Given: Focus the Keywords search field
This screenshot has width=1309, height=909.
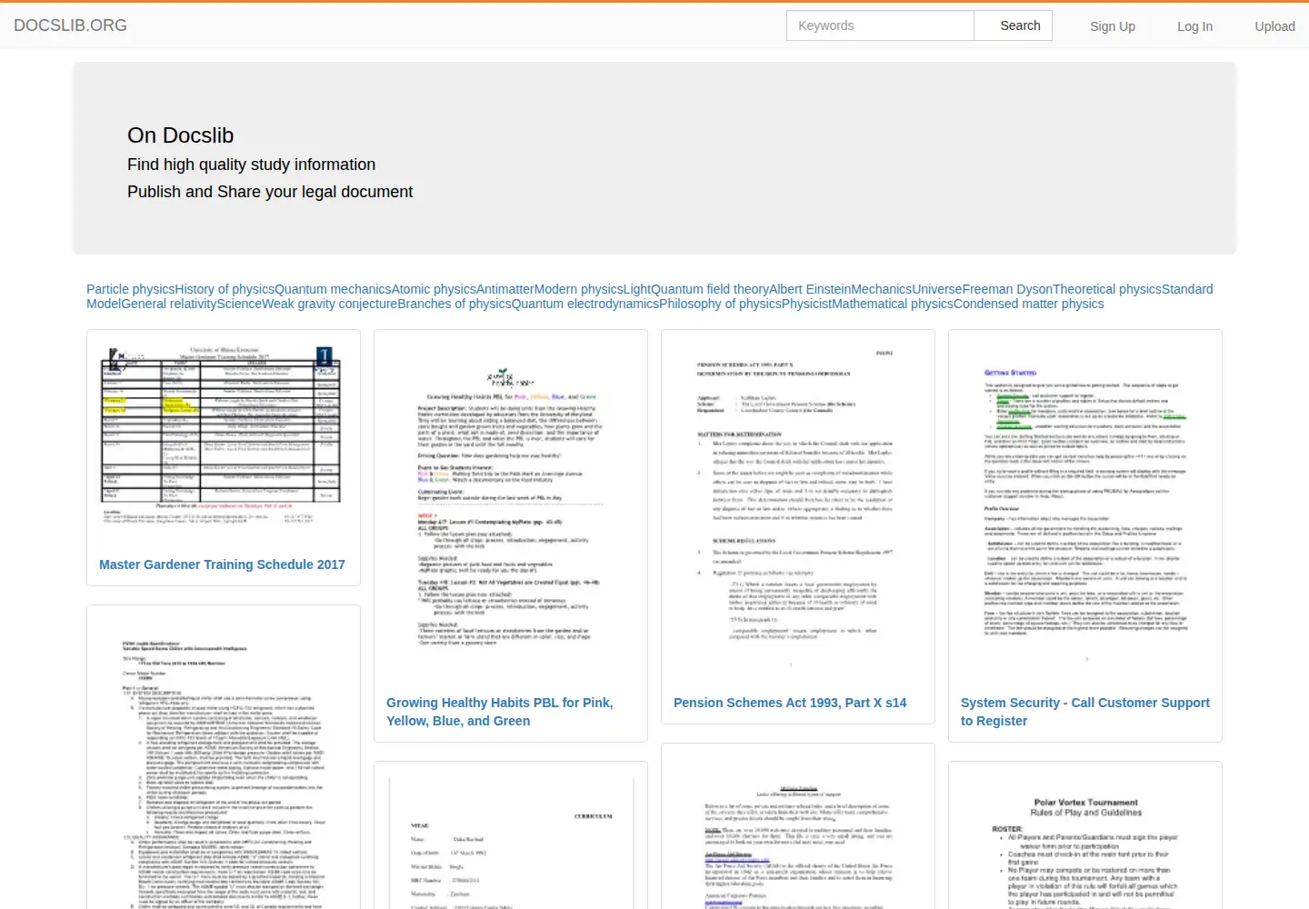Looking at the screenshot, I should pos(880,25).
